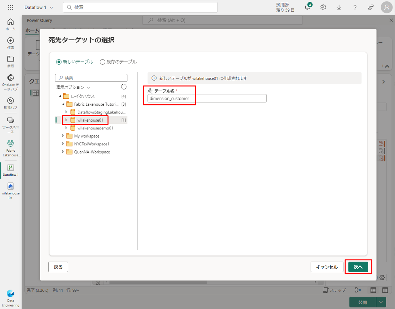395x309 pixels.
Task: Open Data Engineering experience switcher
Action: [11, 298]
